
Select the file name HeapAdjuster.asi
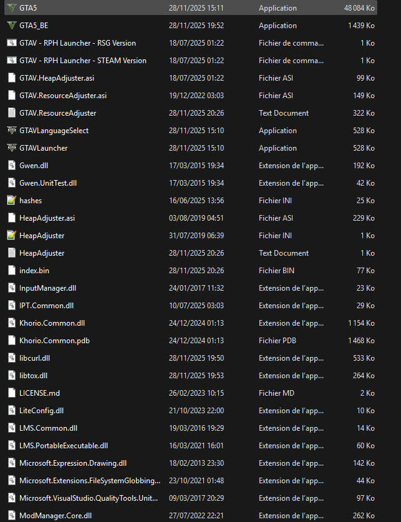point(47,218)
